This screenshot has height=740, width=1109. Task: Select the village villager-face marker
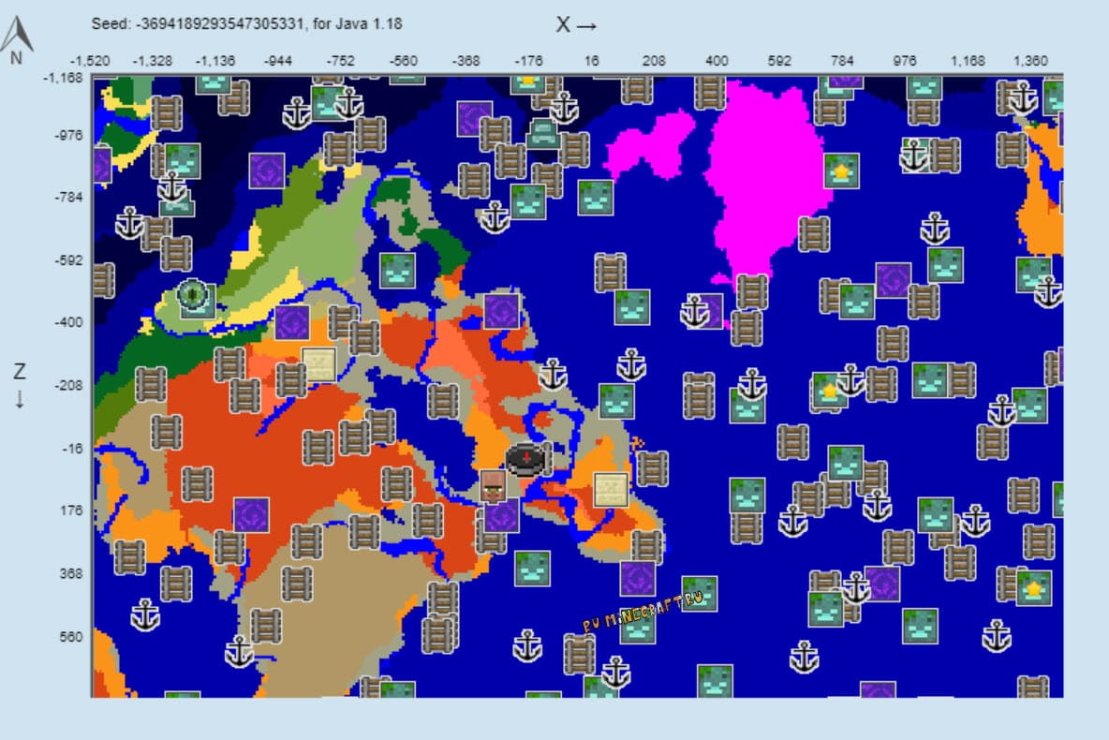(493, 487)
